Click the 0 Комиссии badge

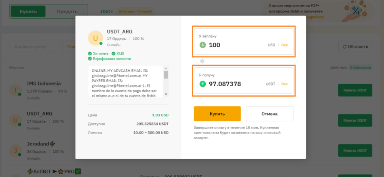360,68
